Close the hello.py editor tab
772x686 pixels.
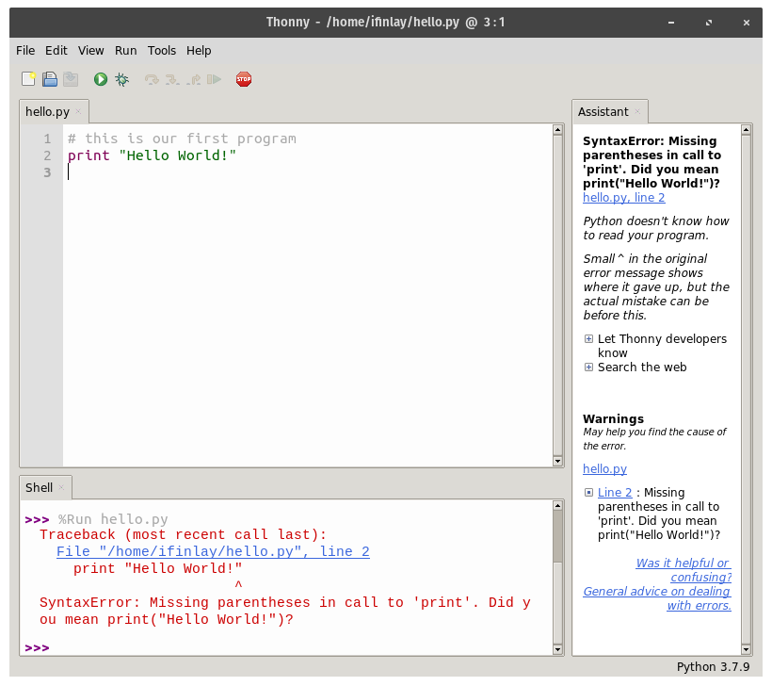78,112
